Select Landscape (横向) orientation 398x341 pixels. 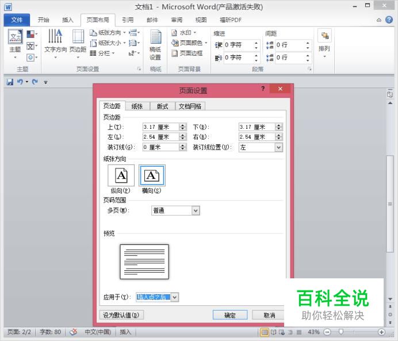click(x=152, y=175)
